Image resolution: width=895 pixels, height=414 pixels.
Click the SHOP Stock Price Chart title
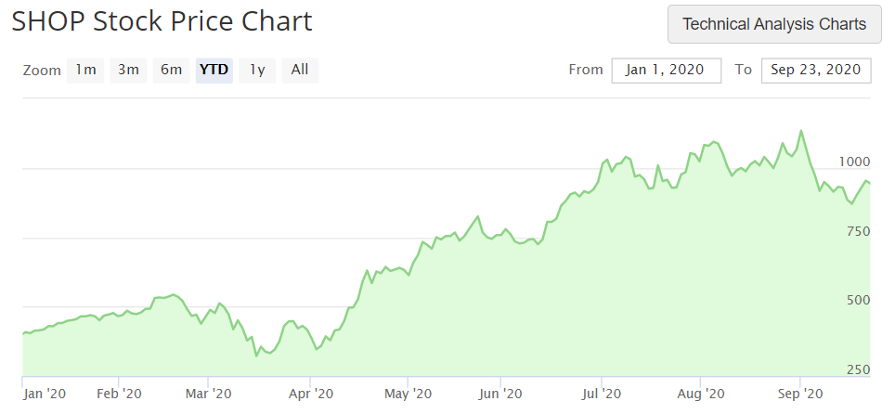click(162, 21)
